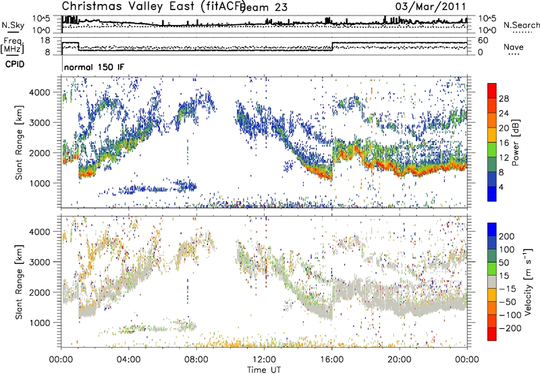This screenshot has width=540, height=374.
Task: Click the Time UT axis label
Action: [264, 370]
